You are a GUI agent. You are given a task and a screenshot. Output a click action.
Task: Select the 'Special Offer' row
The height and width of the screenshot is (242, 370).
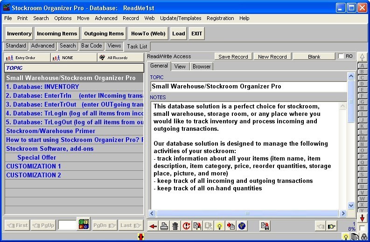pyautogui.click(x=74, y=157)
